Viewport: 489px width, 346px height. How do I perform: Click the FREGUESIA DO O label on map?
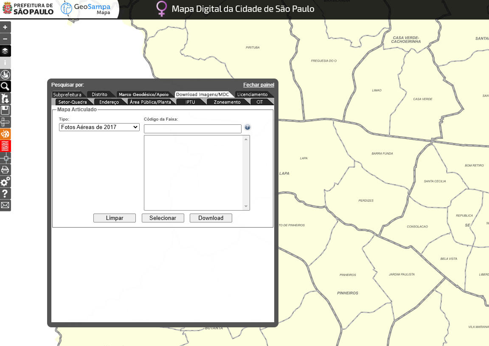click(324, 61)
